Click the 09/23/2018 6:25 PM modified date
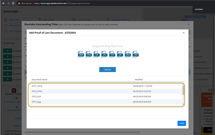The image size is (215, 135). click(x=142, y=91)
